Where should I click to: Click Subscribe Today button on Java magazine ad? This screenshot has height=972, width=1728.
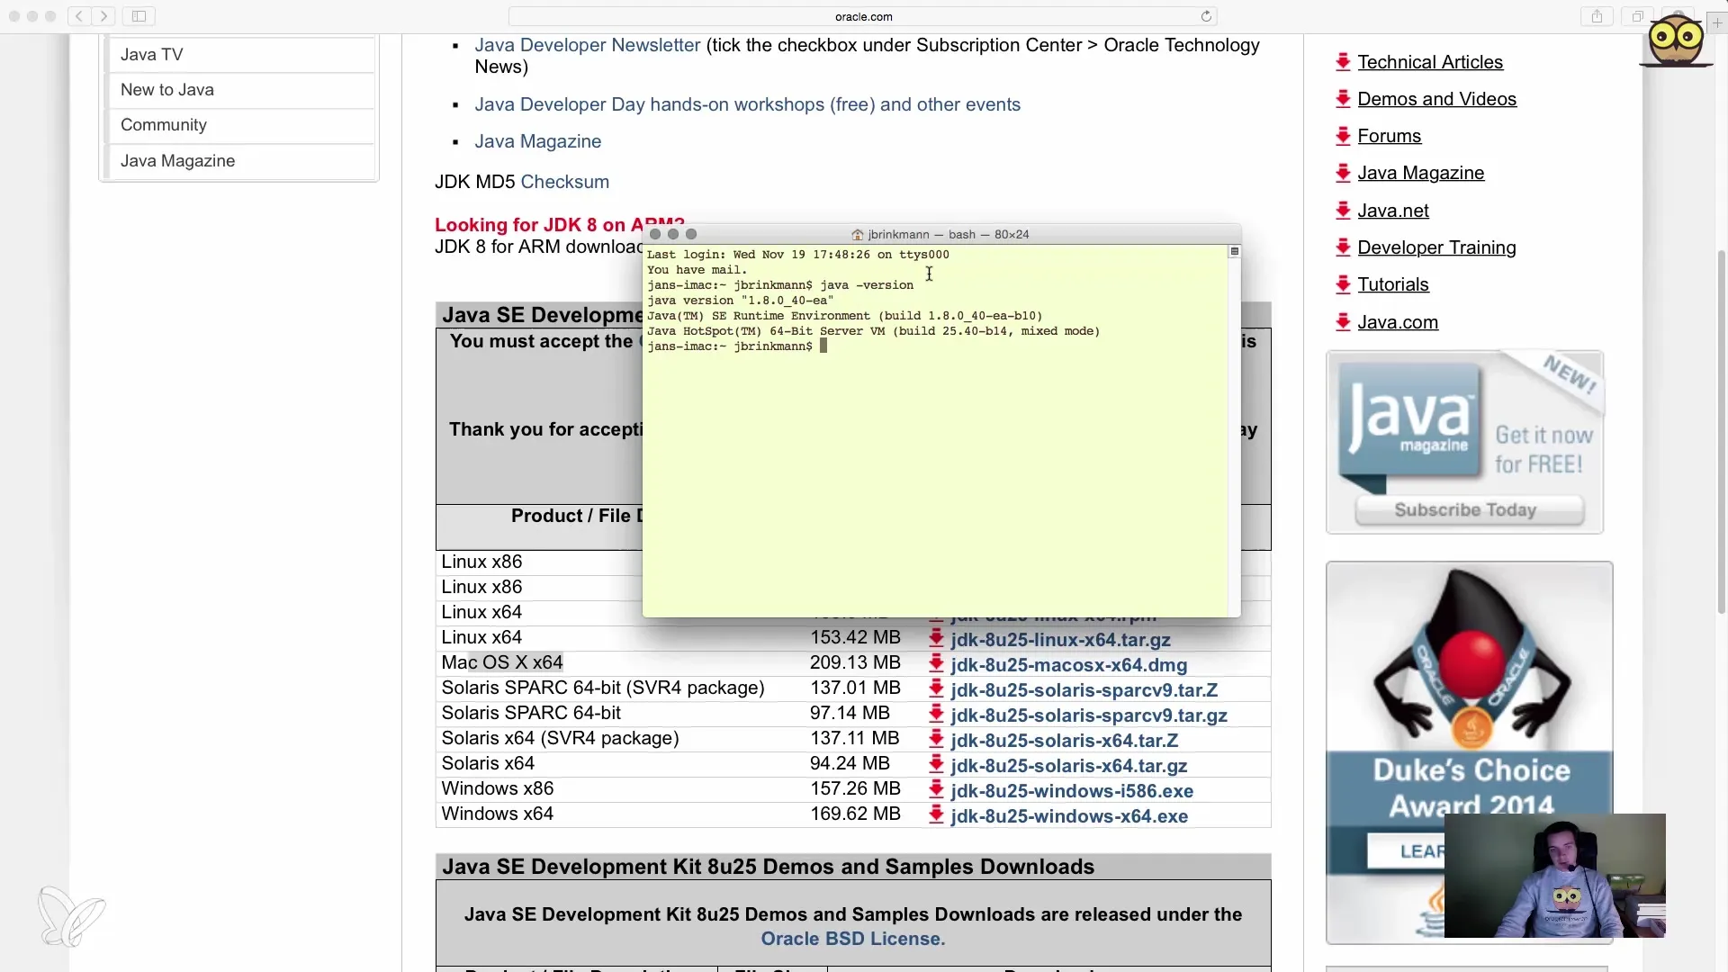pyautogui.click(x=1469, y=510)
